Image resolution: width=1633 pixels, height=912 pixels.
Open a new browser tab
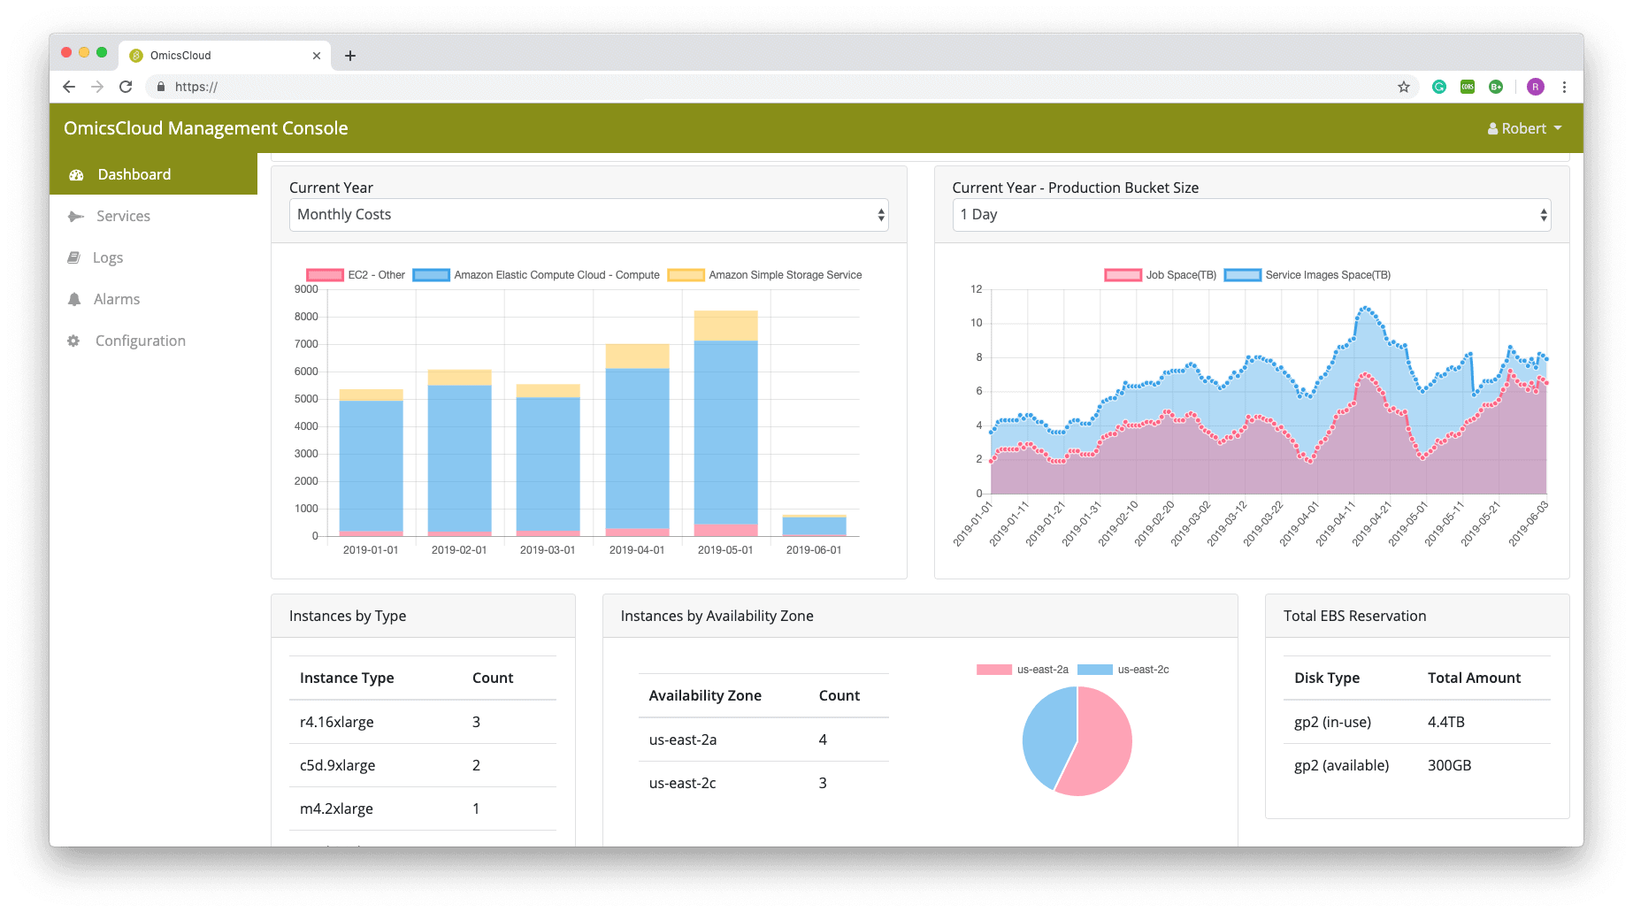coord(350,56)
